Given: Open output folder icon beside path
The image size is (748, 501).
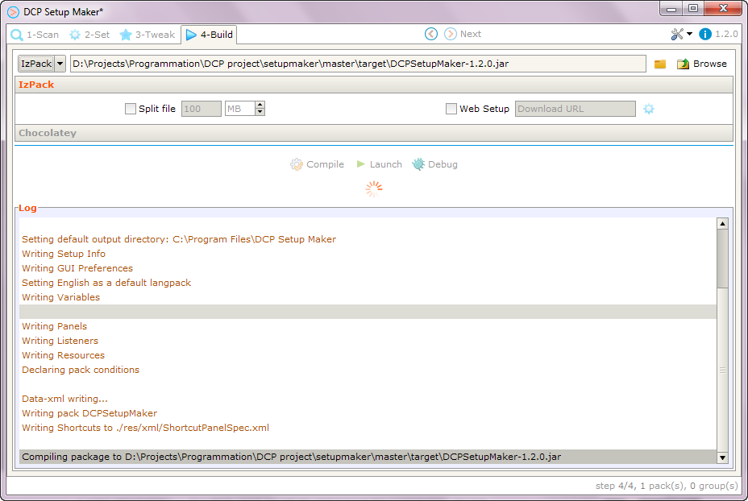Looking at the screenshot, I should coord(660,64).
